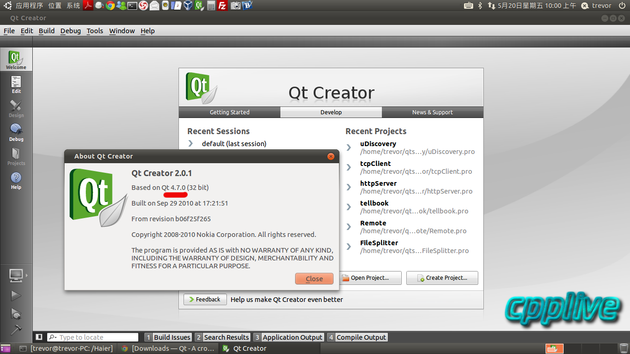Open the Build menu
Viewport: 630px width, 354px height.
[47, 31]
